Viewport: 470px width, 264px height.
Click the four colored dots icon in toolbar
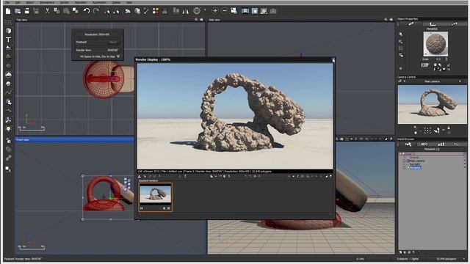(x=156, y=11)
